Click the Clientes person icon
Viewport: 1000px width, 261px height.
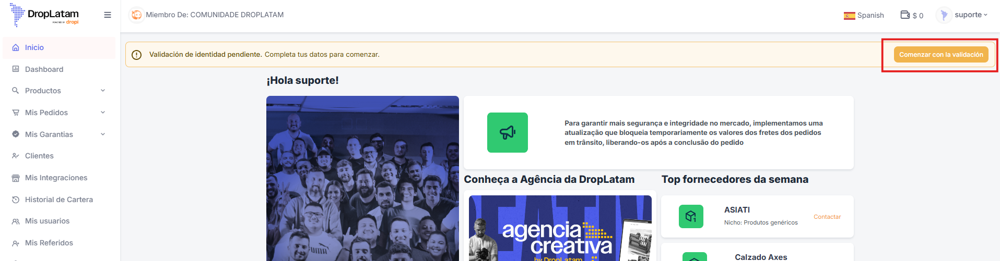pos(16,156)
